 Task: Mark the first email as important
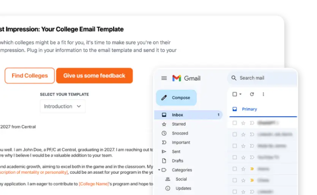(252, 123)
